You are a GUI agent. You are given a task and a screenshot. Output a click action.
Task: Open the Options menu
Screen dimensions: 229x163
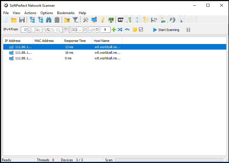(47, 13)
